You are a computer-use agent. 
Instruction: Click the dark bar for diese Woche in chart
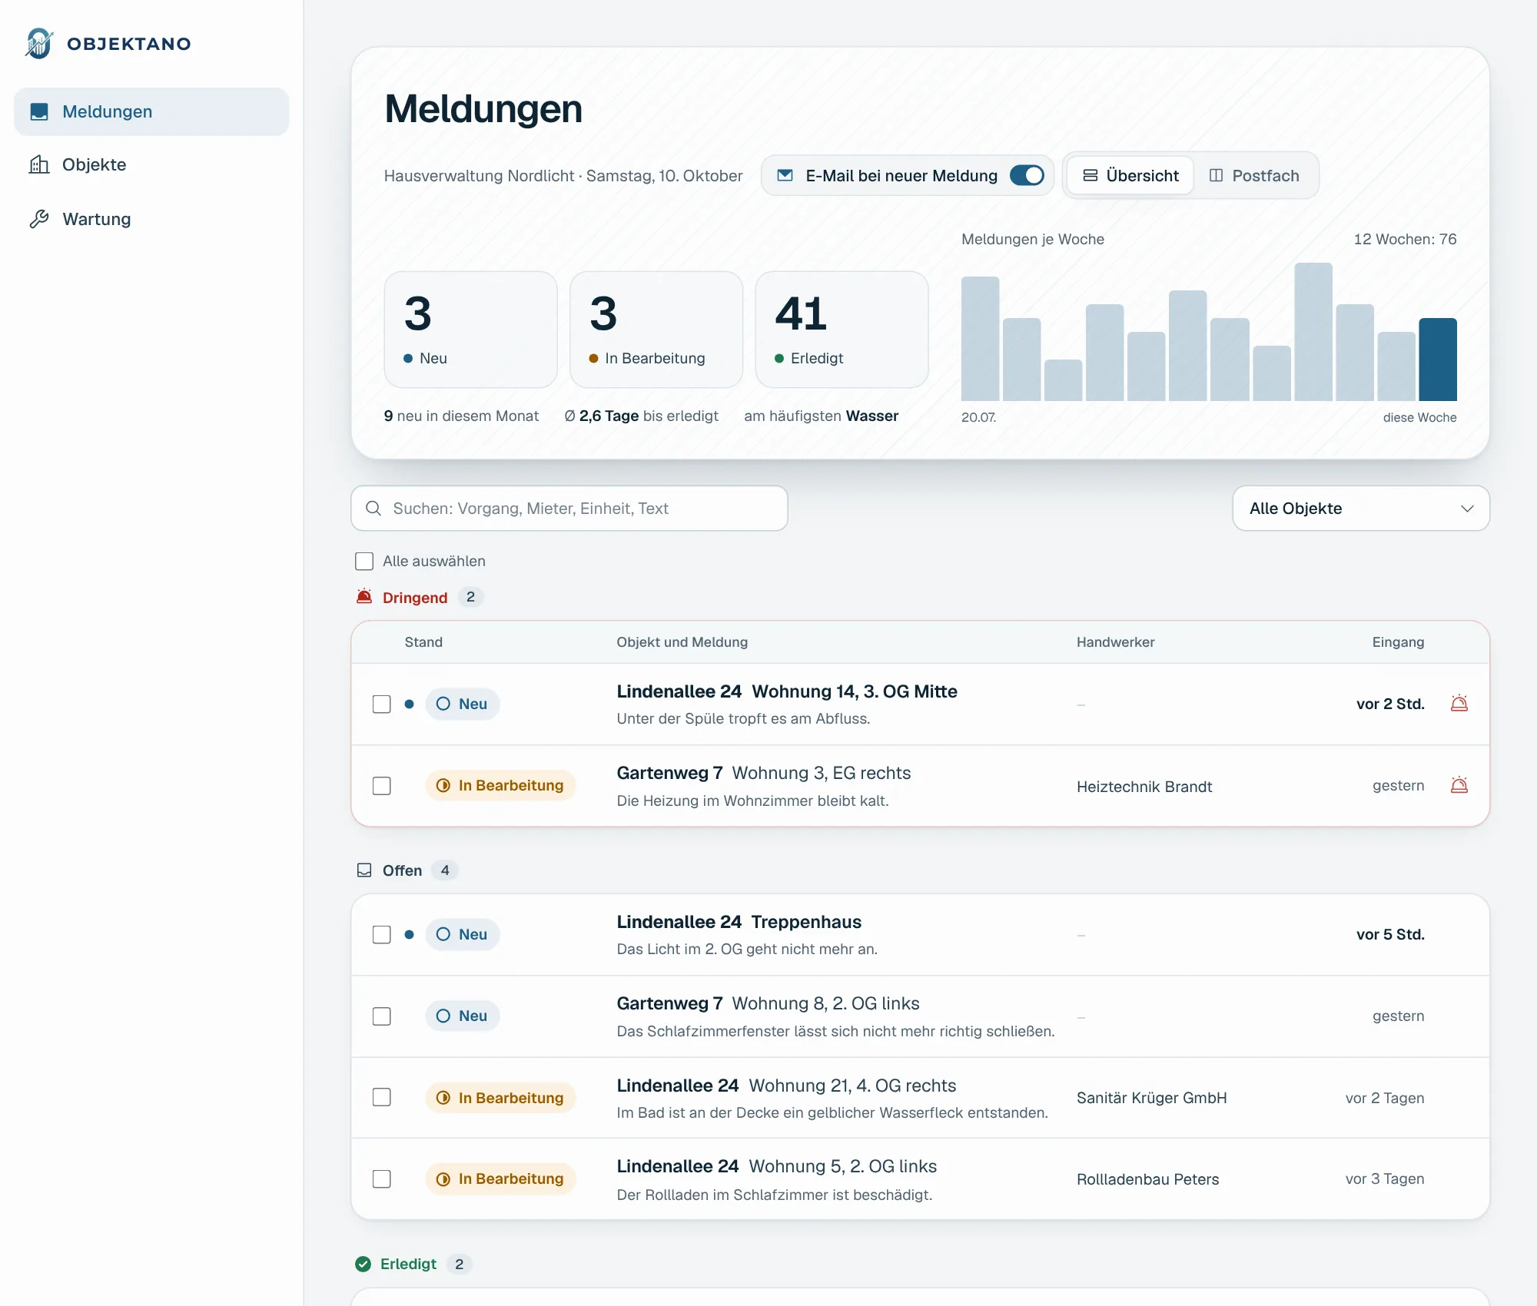tap(1437, 360)
